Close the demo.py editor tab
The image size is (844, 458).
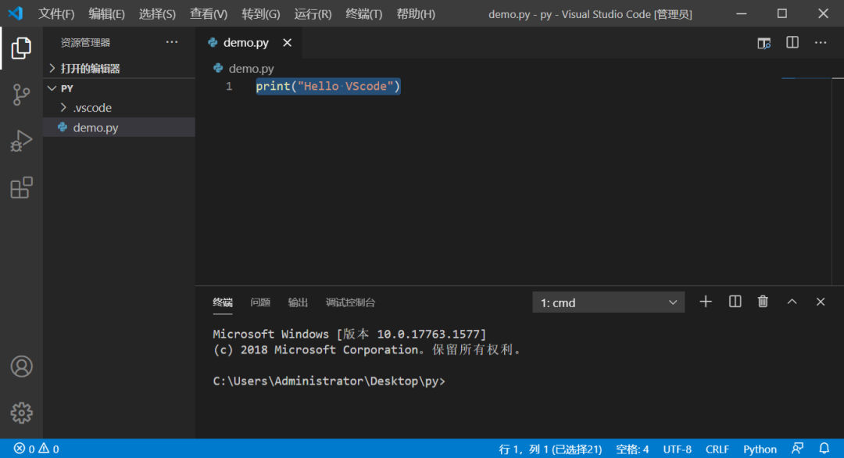(288, 42)
